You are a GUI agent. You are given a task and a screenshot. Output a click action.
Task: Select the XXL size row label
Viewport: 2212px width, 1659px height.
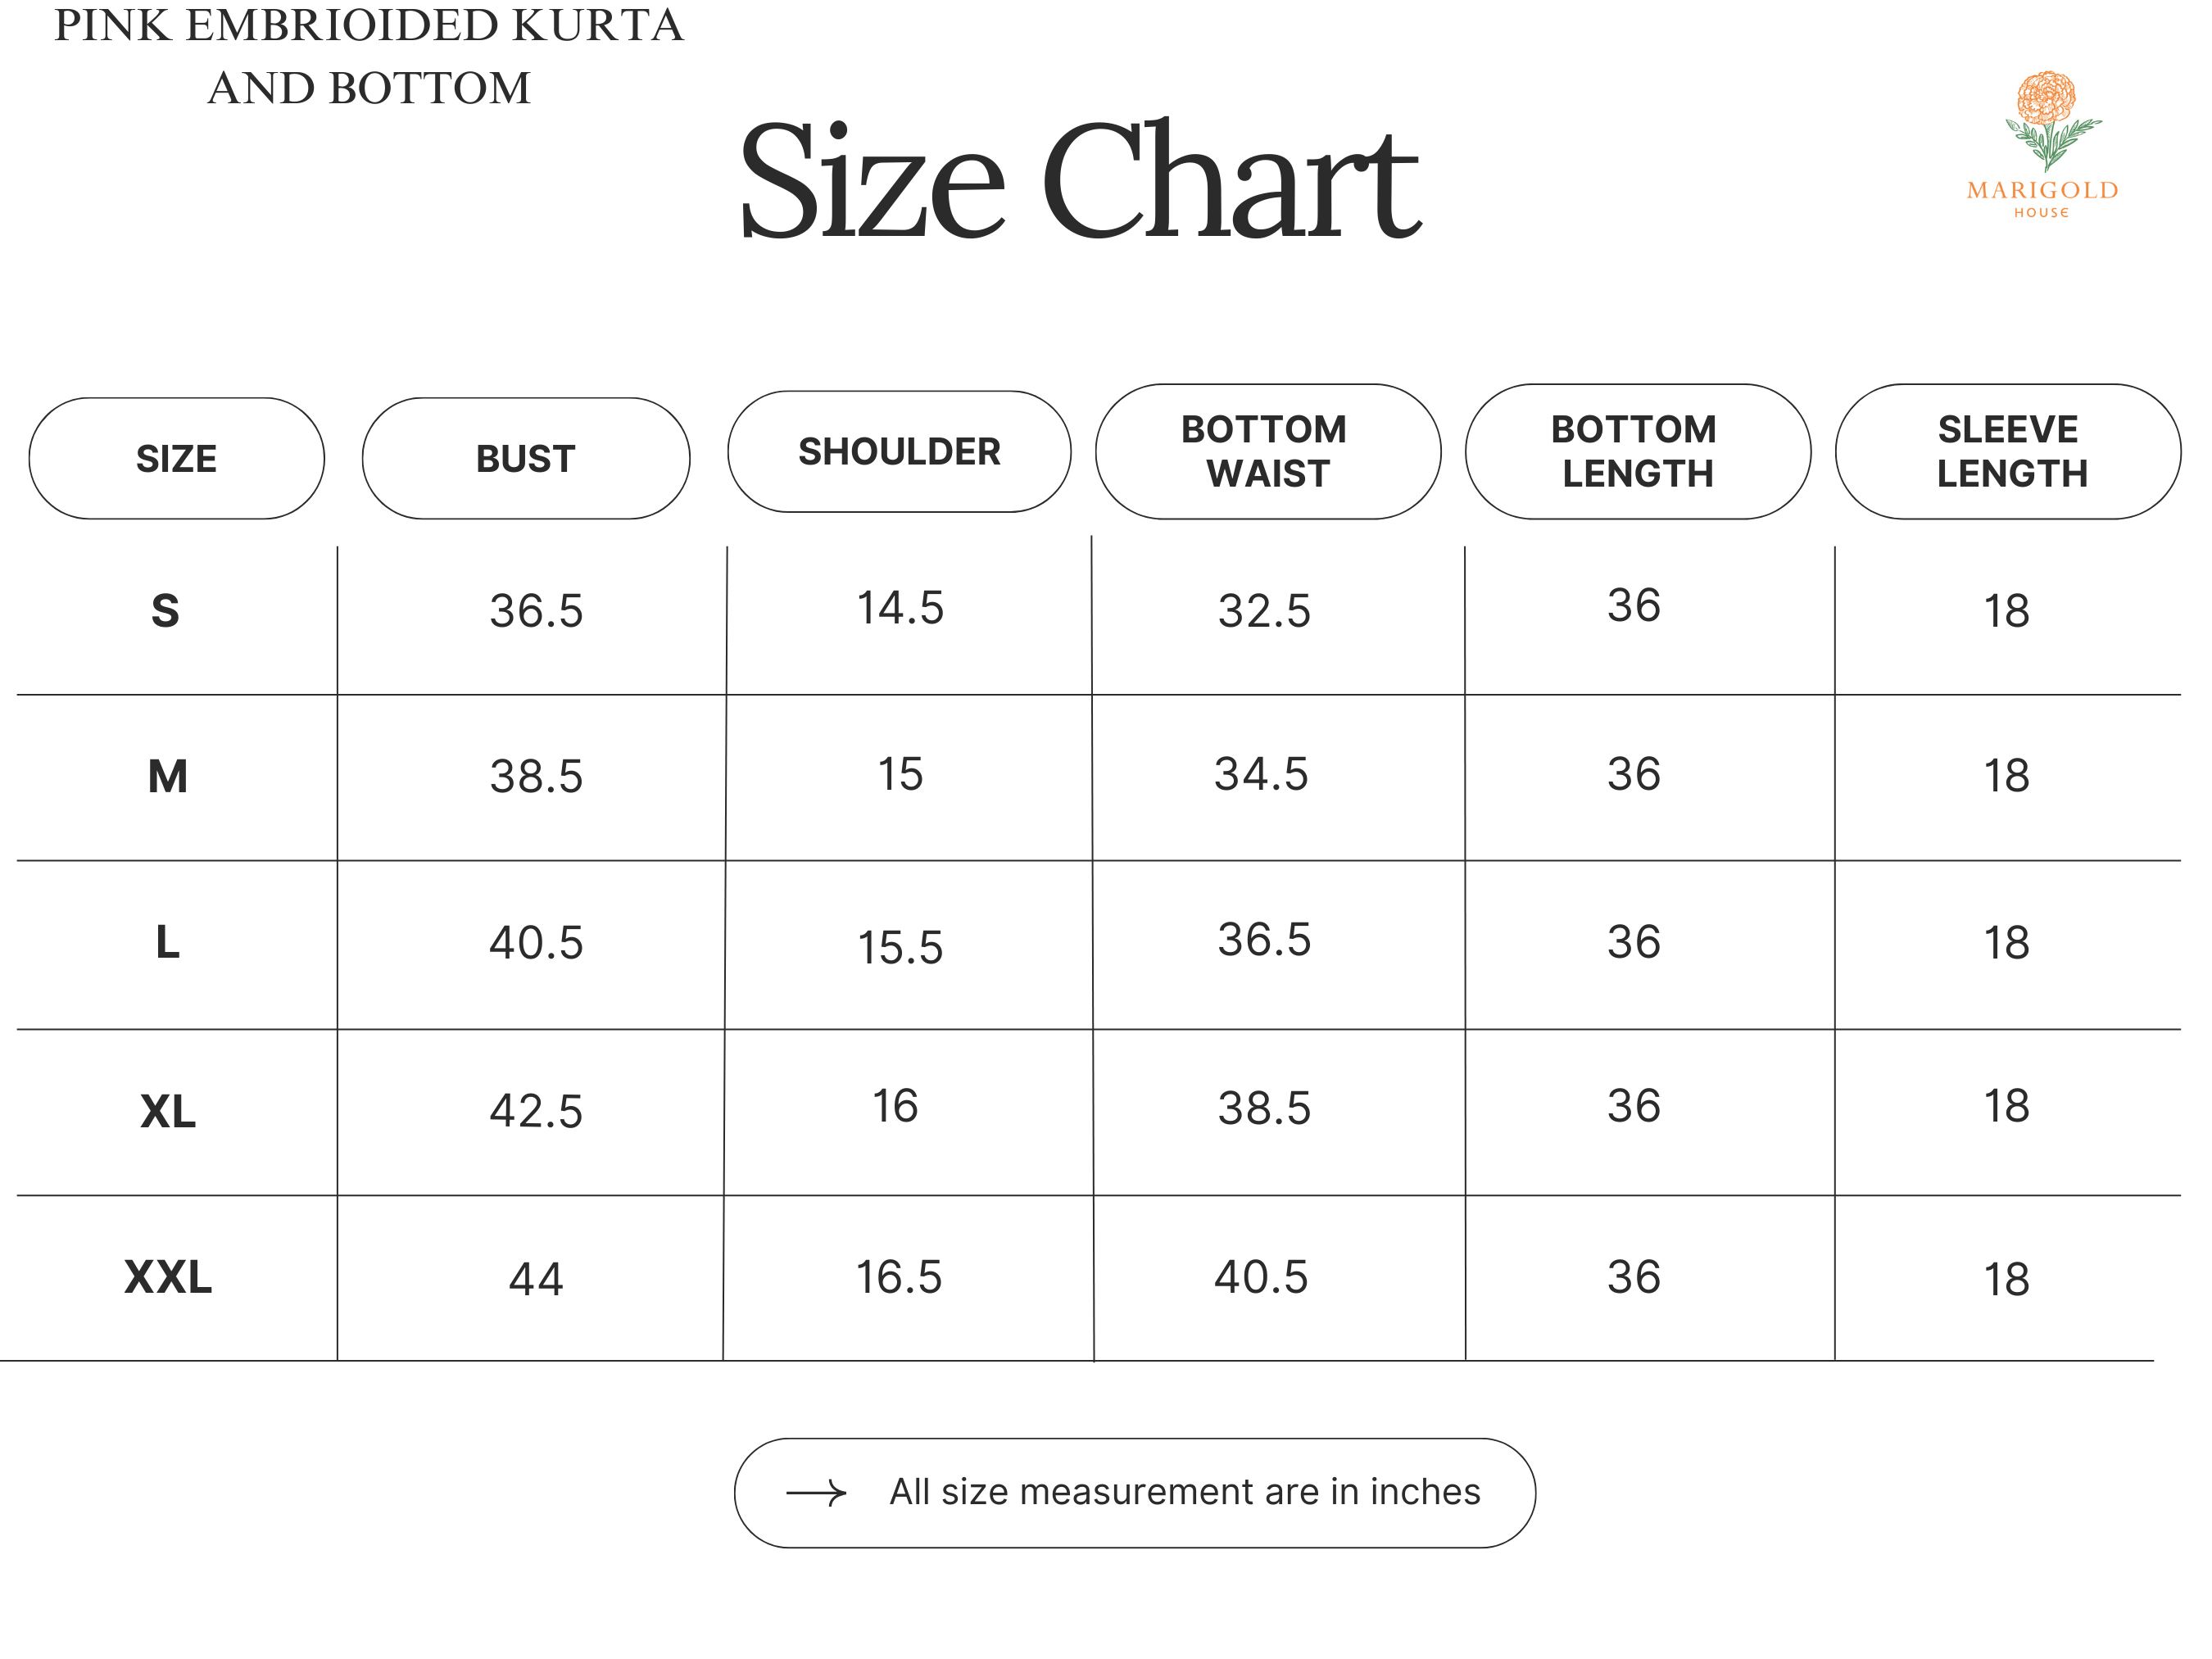(x=168, y=1278)
